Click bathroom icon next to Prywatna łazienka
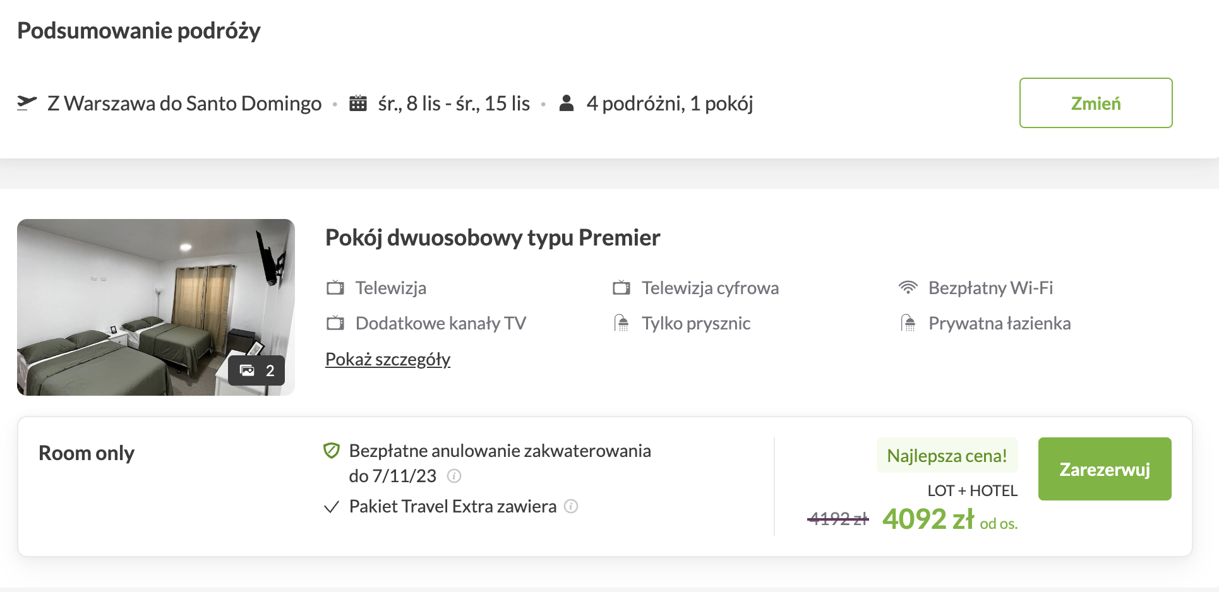The height and width of the screenshot is (592, 1219). click(908, 323)
